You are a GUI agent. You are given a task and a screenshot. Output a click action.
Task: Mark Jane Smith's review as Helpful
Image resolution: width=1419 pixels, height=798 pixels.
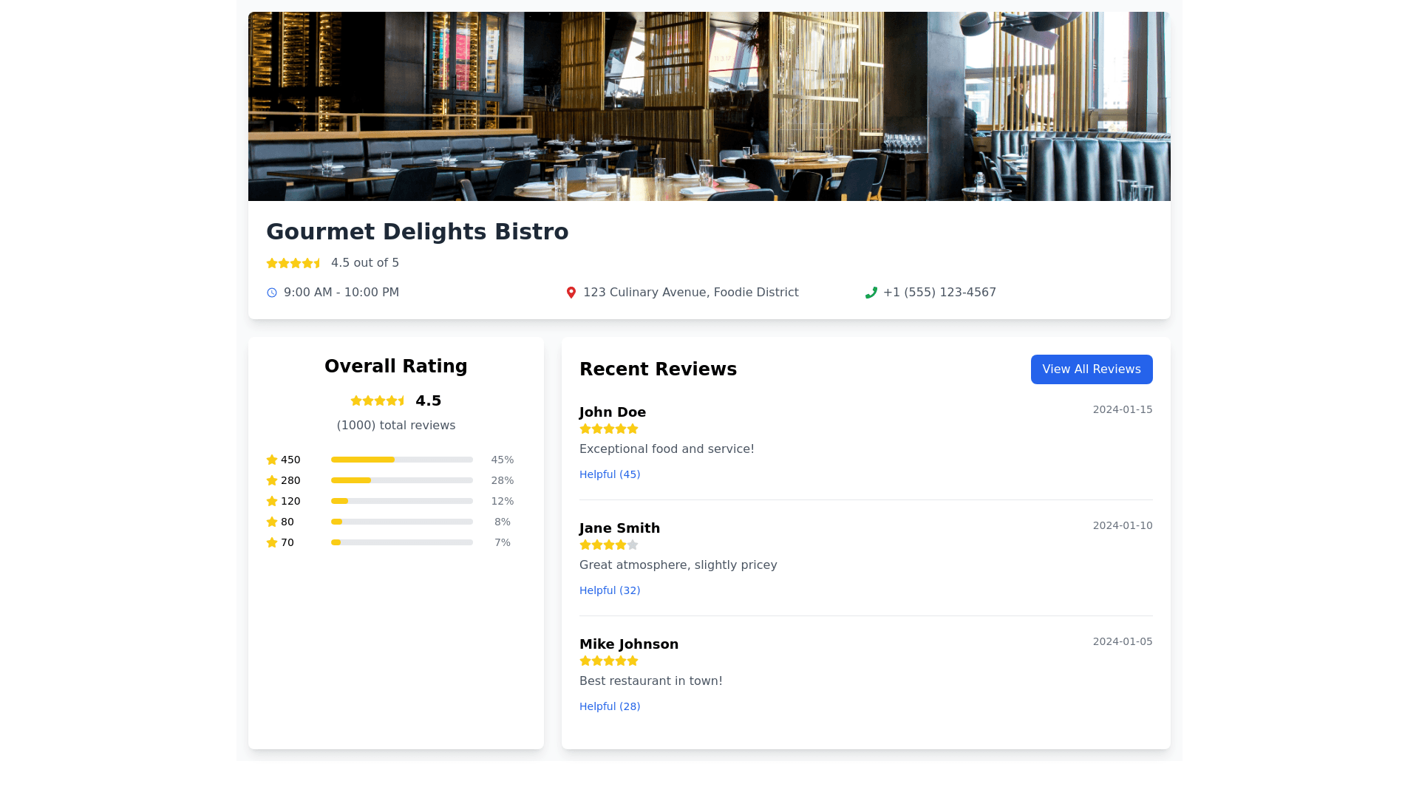coord(610,590)
